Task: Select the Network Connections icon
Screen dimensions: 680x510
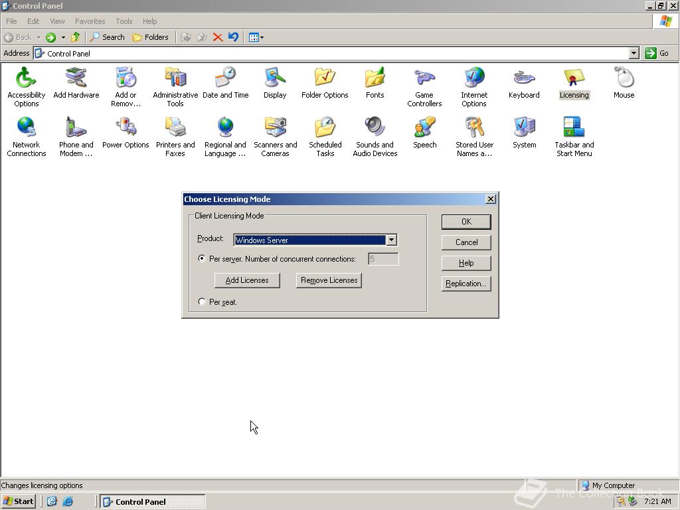Action: pos(26,137)
